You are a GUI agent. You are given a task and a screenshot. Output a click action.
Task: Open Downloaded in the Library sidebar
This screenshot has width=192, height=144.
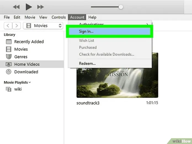(26, 72)
